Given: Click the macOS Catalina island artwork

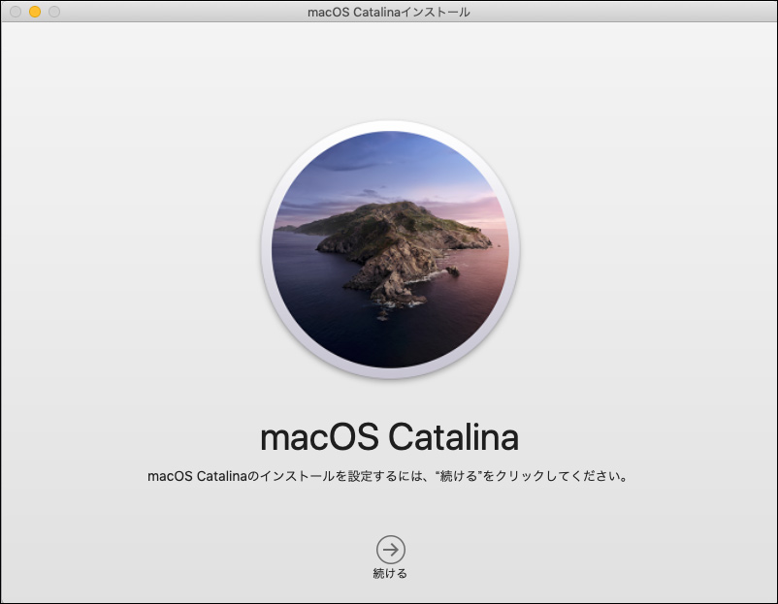Looking at the screenshot, I should point(390,249).
